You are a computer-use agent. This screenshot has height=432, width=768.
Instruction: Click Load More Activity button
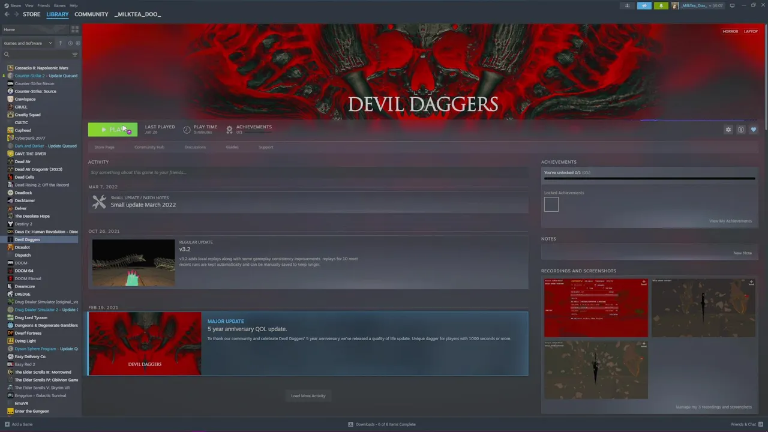pyautogui.click(x=308, y=395)
